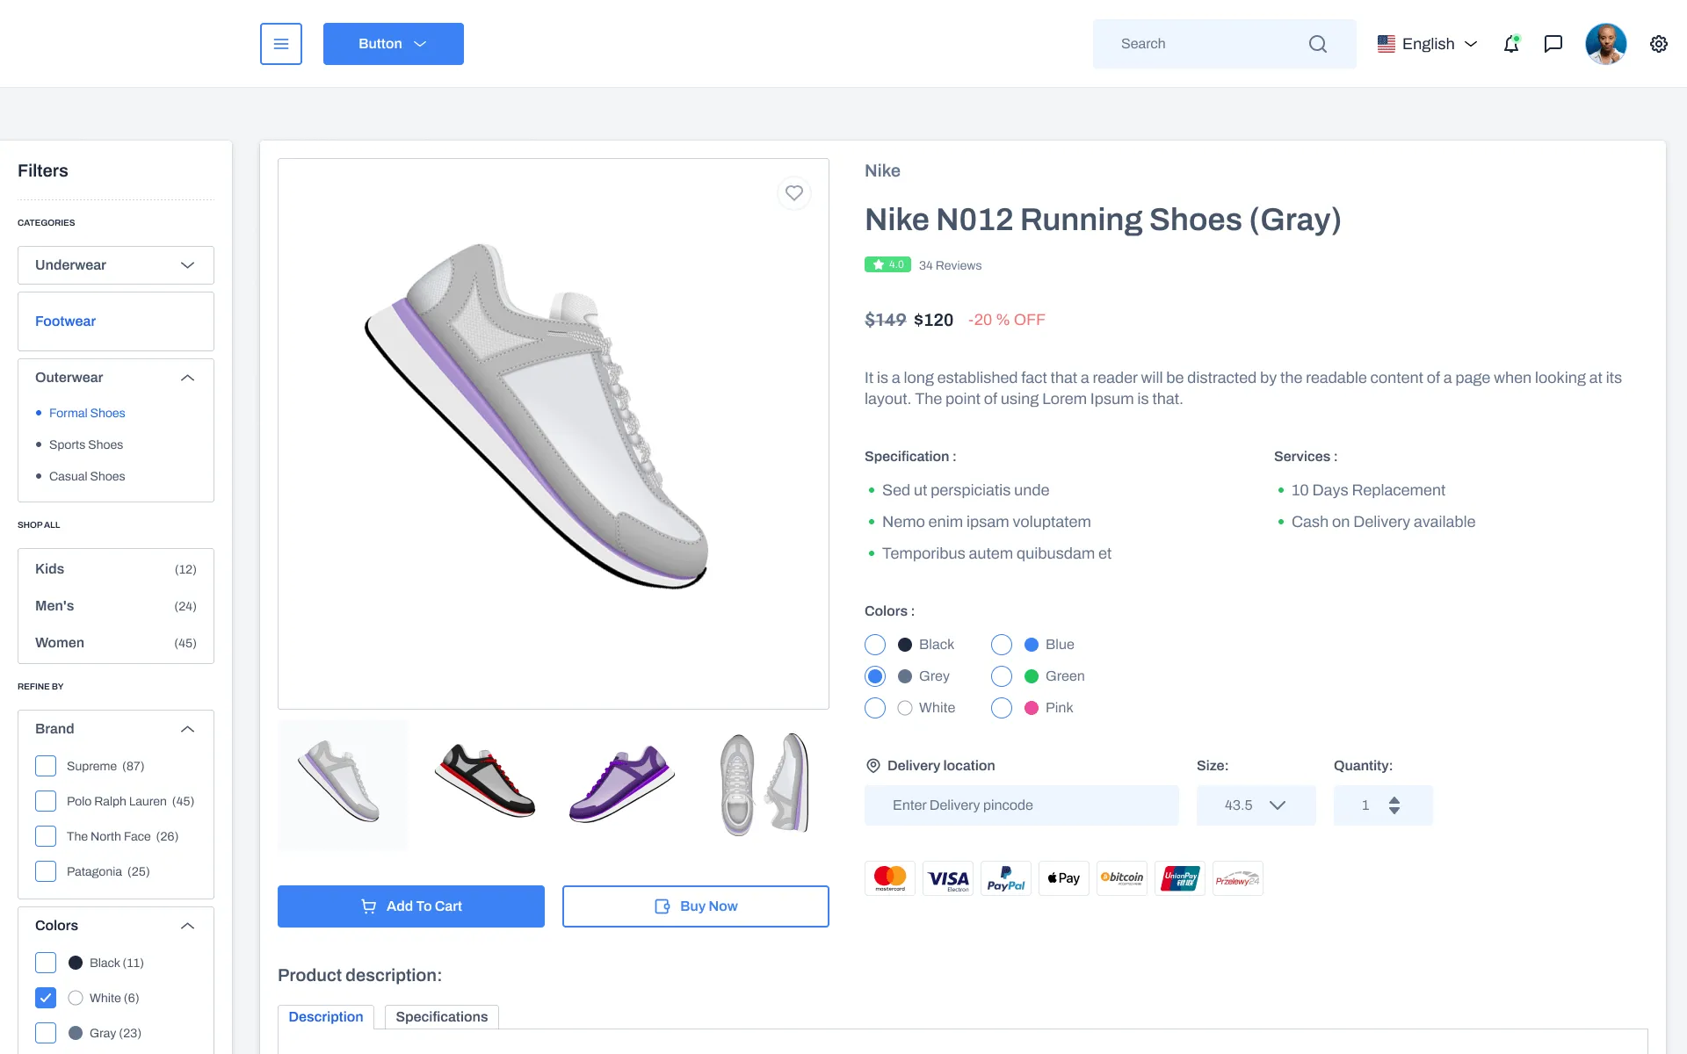Expand the Underwear category dropdown
The height and width of the screenshot is (1054, 1687).
click(116, 265)
